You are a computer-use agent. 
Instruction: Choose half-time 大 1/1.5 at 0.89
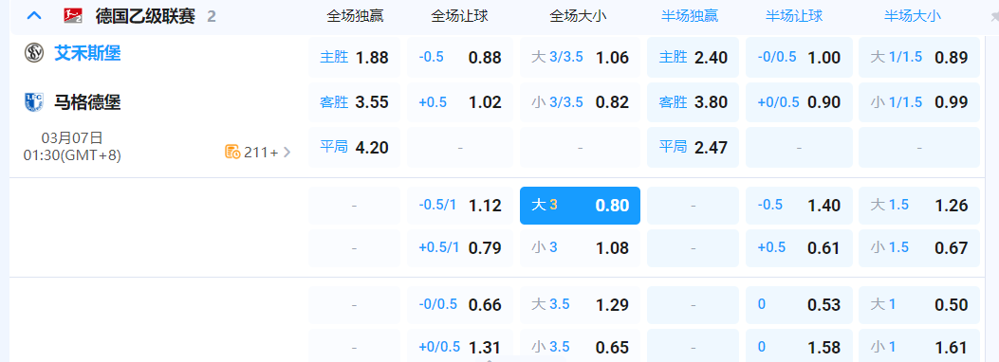pos(919,57)
